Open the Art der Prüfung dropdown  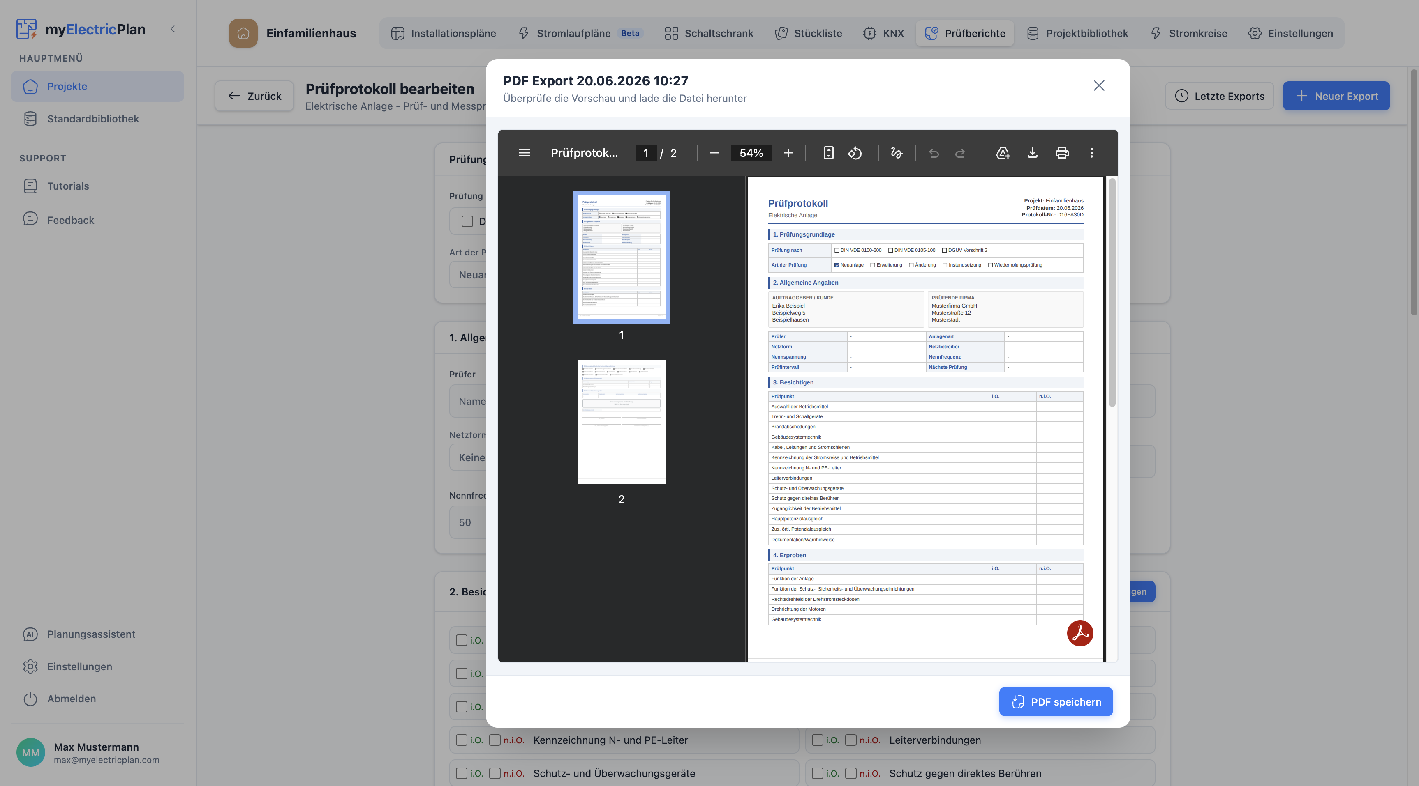coord(468,275)
